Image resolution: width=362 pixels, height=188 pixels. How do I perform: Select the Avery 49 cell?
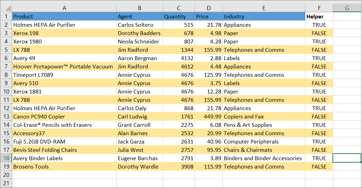click(x=64, y=58)
